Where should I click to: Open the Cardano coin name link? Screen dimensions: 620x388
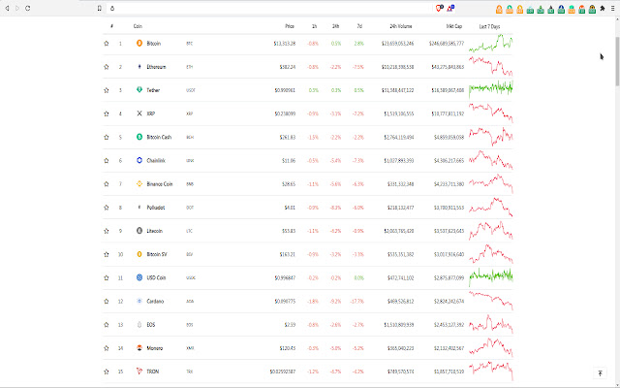click(x=155, y=301)
